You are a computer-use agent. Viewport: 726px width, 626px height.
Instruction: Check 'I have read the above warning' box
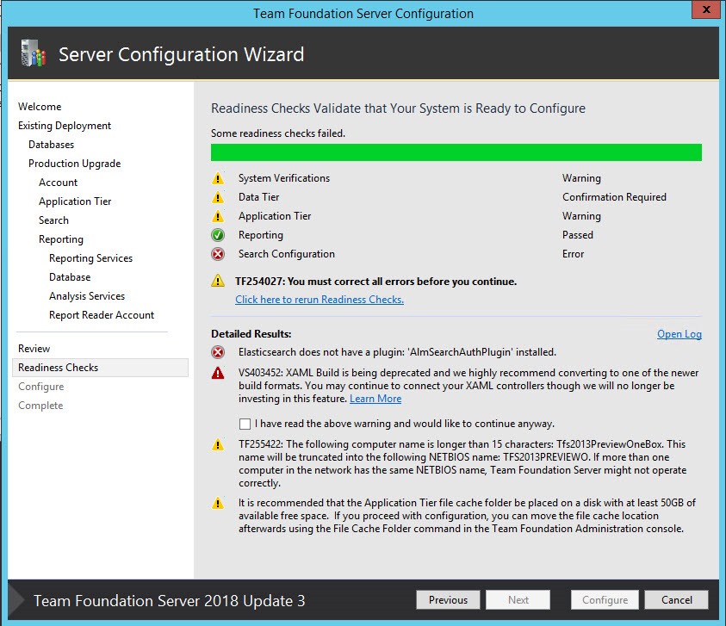tap(245, 424)
